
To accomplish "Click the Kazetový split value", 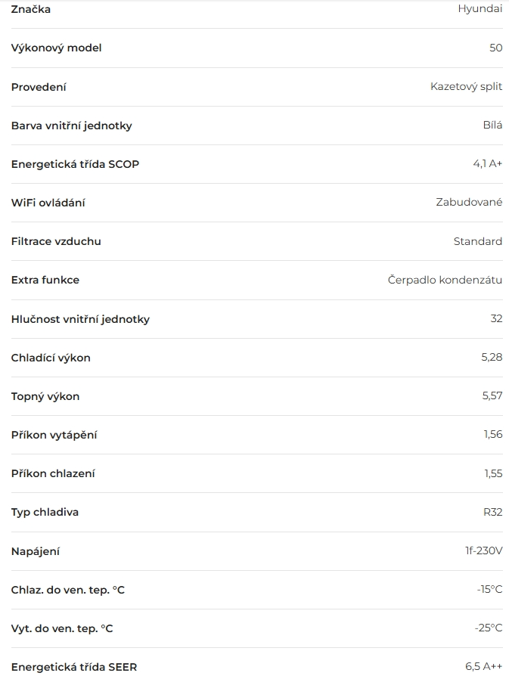I will pyautogui.click(x=466, y=86).
